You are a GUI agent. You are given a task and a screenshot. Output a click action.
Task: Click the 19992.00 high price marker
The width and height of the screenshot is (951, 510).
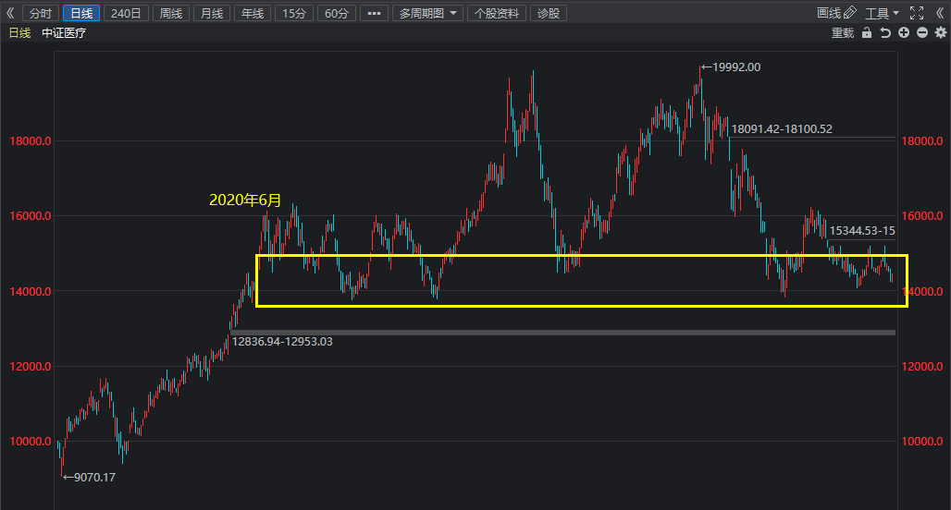click(x=732, y=67)
